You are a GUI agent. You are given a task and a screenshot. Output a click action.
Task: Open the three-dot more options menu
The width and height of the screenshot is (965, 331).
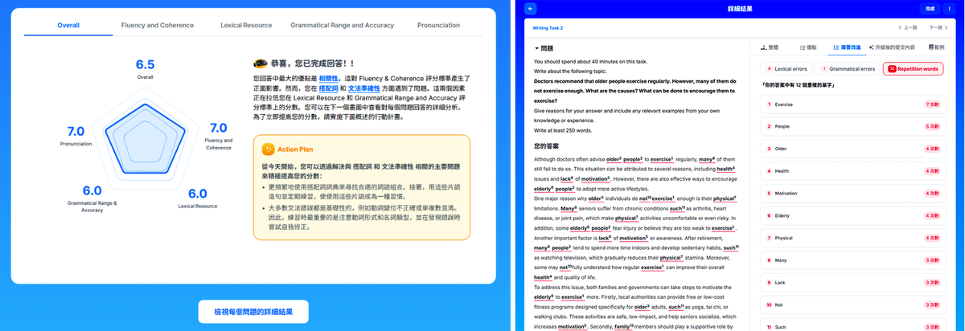[x=950, y=8]
